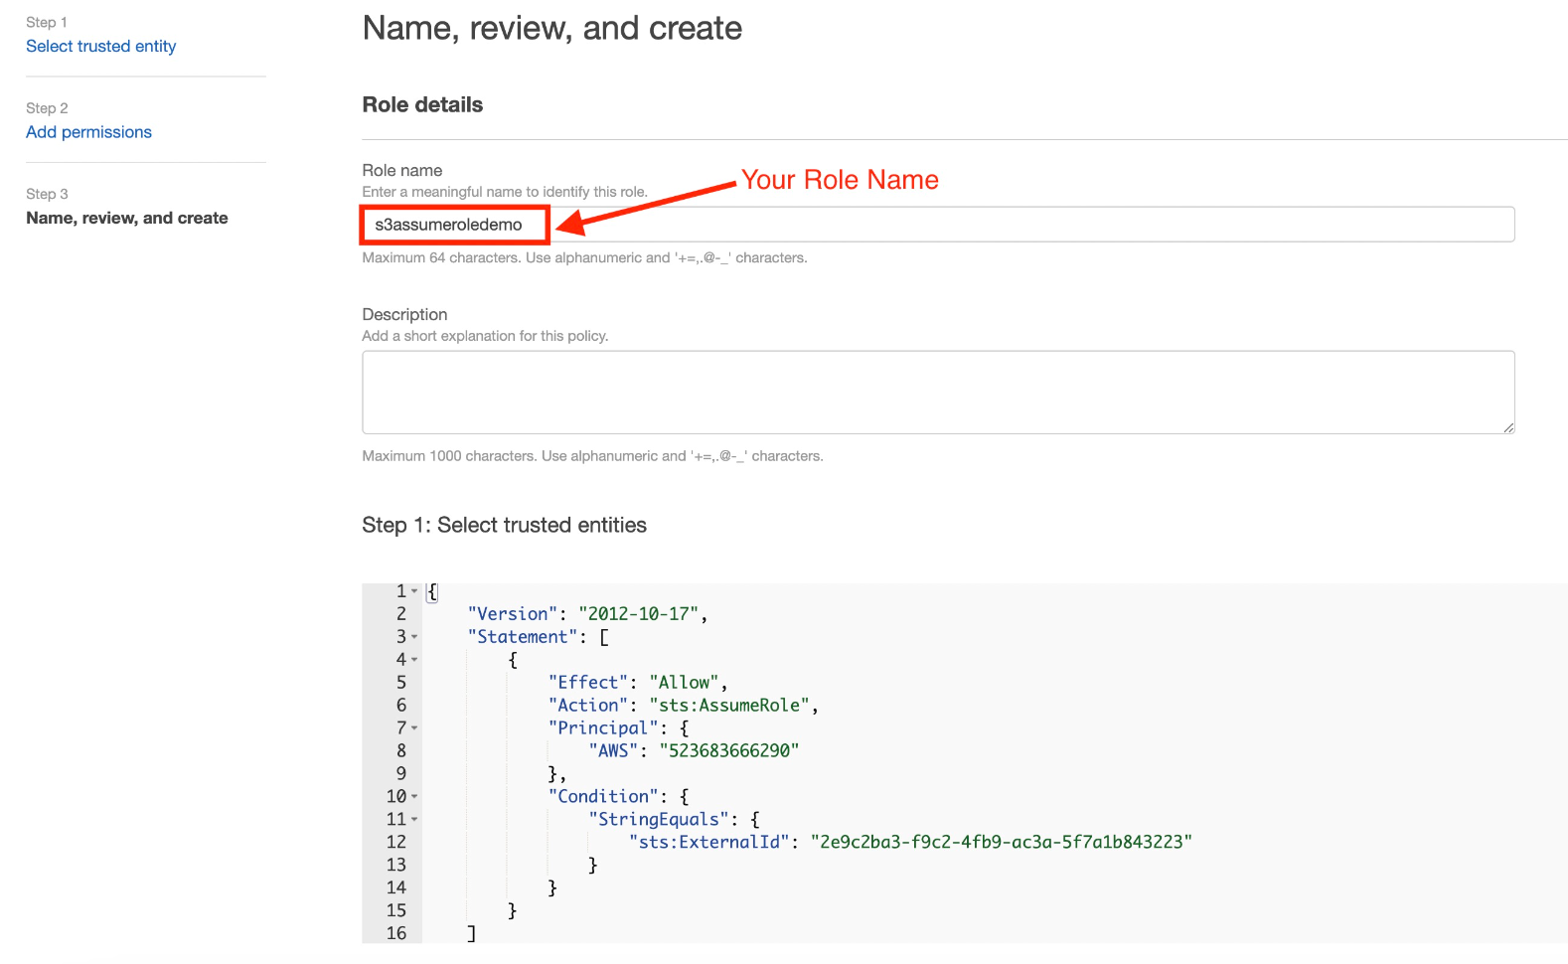Go to the Add permissions step
Image resolution: width=1568 pixels, height=964 pixels.
point(88,132)
